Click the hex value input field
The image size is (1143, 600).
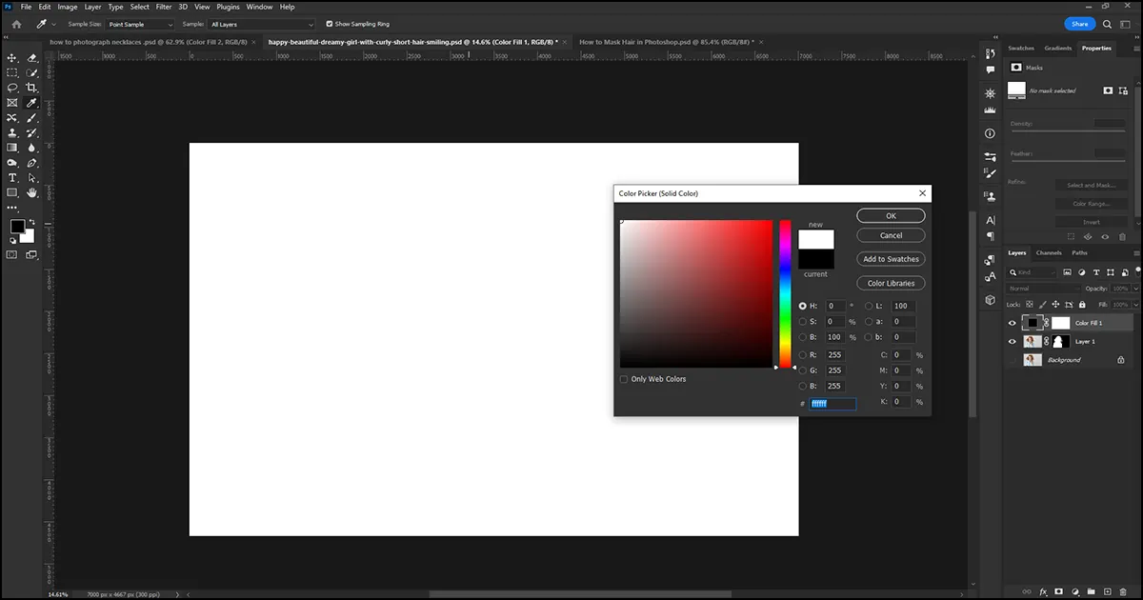(x=832, y=403)
